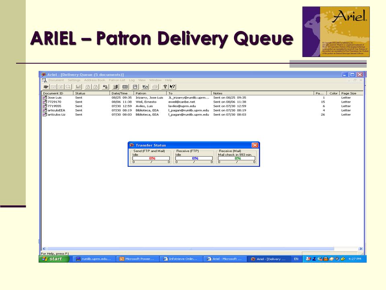386x290 pixels.
Task: Open the Window menu
Action: tap(155, 80)
